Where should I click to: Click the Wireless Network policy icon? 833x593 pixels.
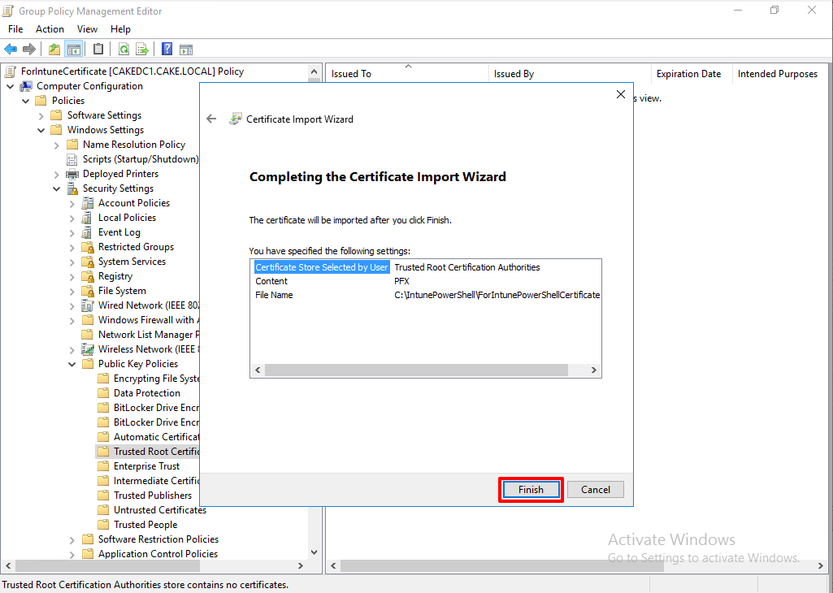coord(88,348)
